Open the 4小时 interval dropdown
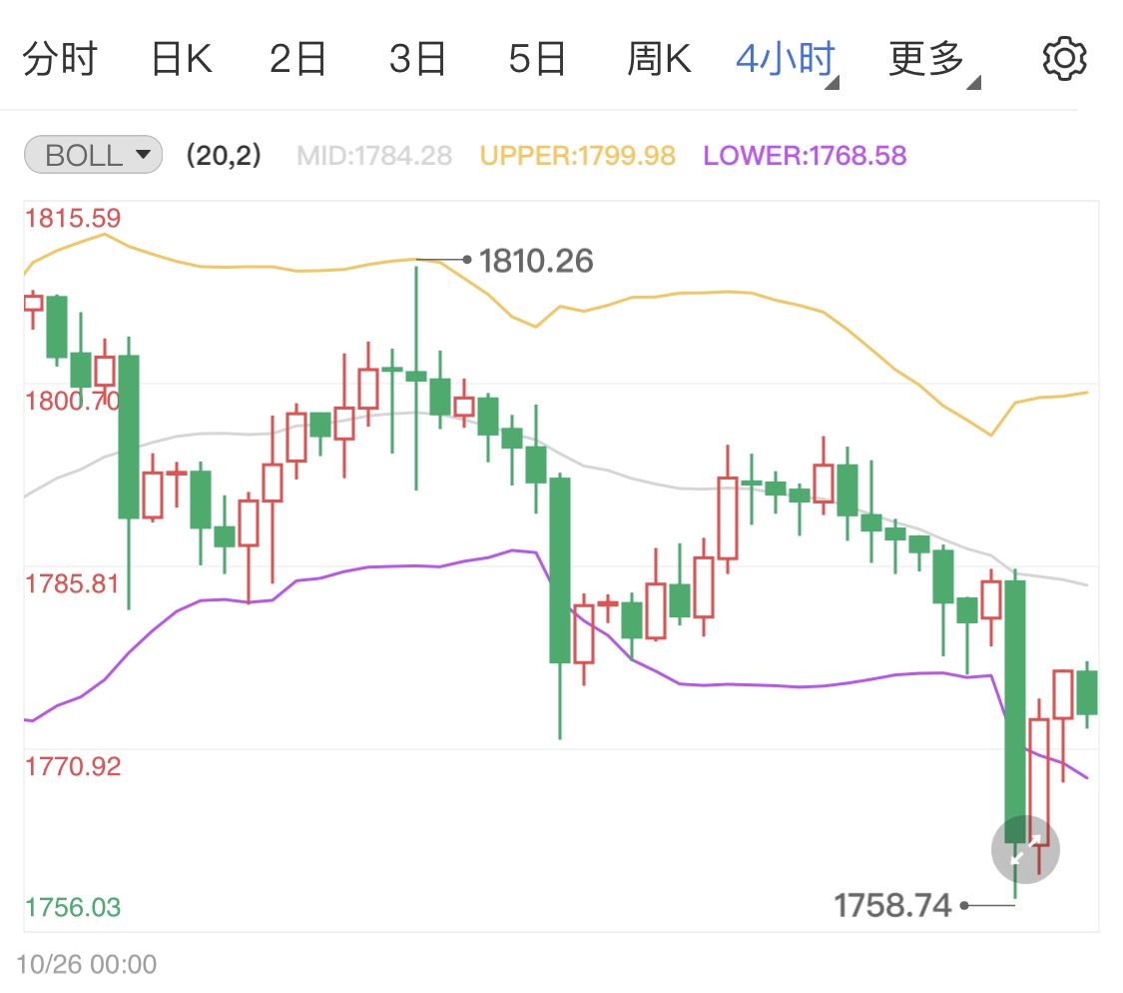Image resolution: width=1123 pixels, height=993 pixels. coord(788,61)
